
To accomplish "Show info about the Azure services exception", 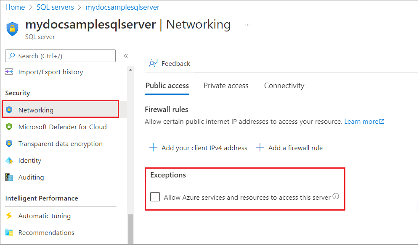I will [x=336, y=196].
